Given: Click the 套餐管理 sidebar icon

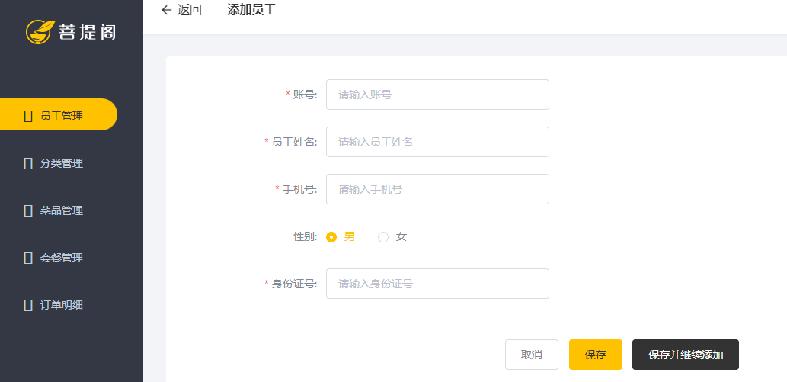Looking at the screenshot, I should tap(28, 258).
